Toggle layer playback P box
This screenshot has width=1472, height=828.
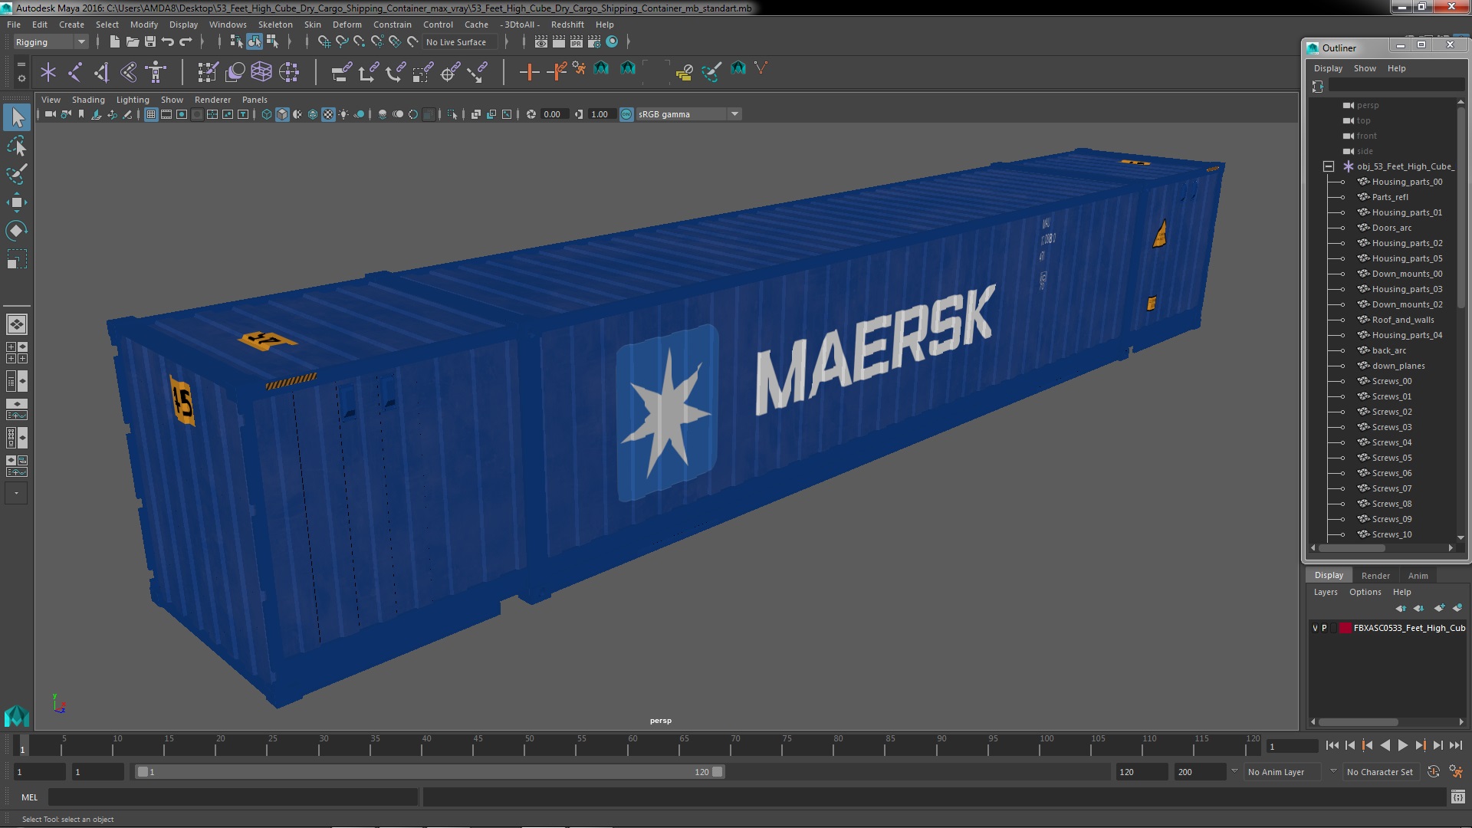(x=1324, y=628)
